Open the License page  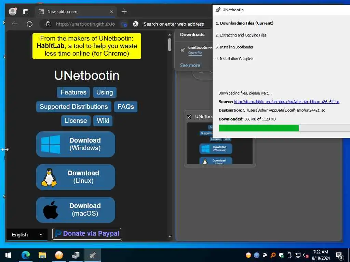click(x=76, y=120)
